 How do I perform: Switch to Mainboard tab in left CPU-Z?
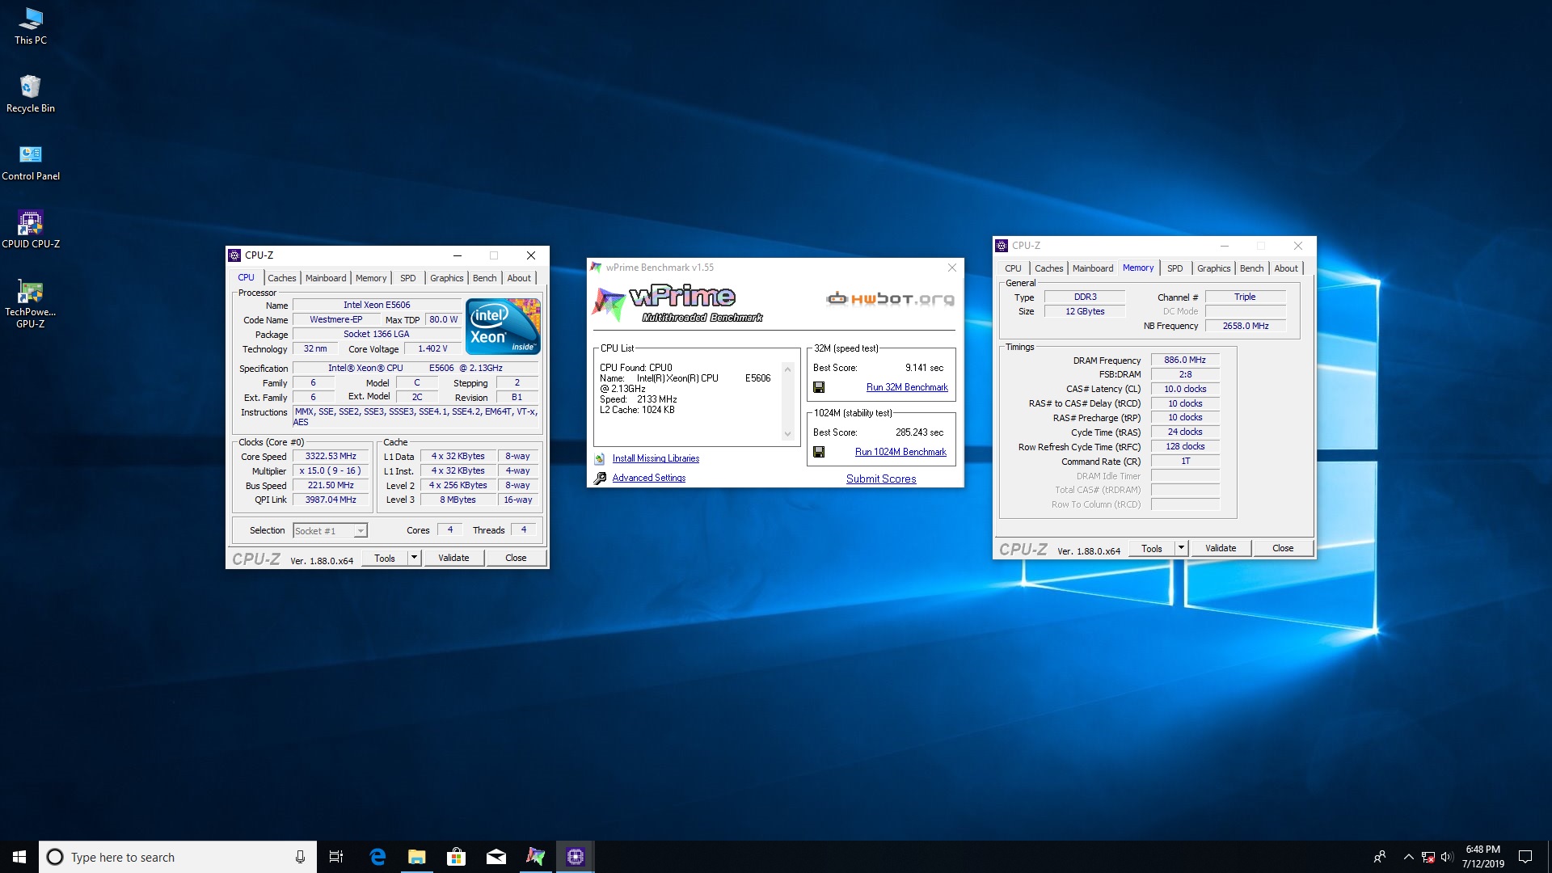tap(326, 278)
